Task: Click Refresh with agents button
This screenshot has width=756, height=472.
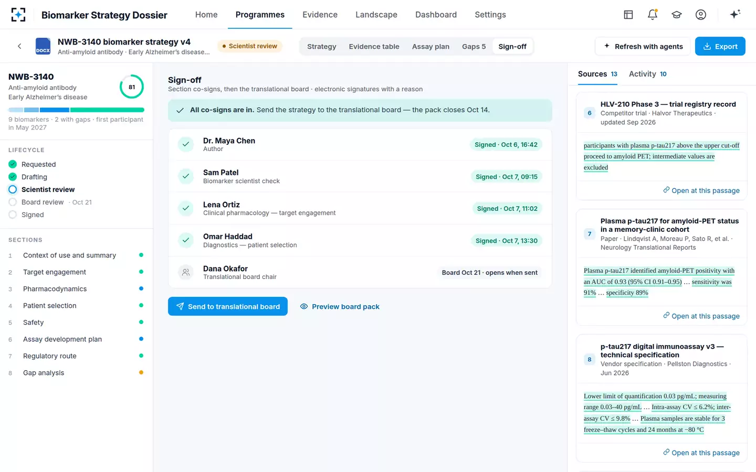Action: point(643,46)
